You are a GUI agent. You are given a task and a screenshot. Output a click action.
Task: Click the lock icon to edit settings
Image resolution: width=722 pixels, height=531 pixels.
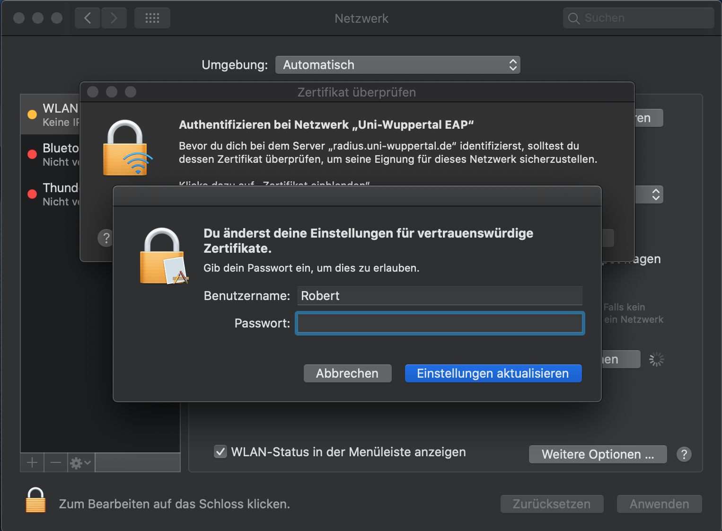(35, 500)
